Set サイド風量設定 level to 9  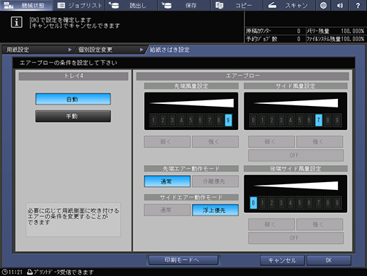point(337,120)
